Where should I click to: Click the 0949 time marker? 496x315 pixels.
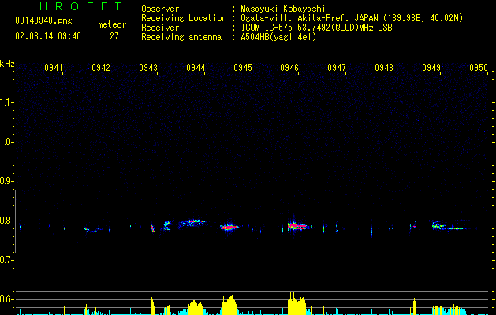431,67
